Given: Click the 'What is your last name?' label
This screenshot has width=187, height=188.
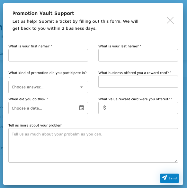Looking at the screenshot, I should pos(120,46).
